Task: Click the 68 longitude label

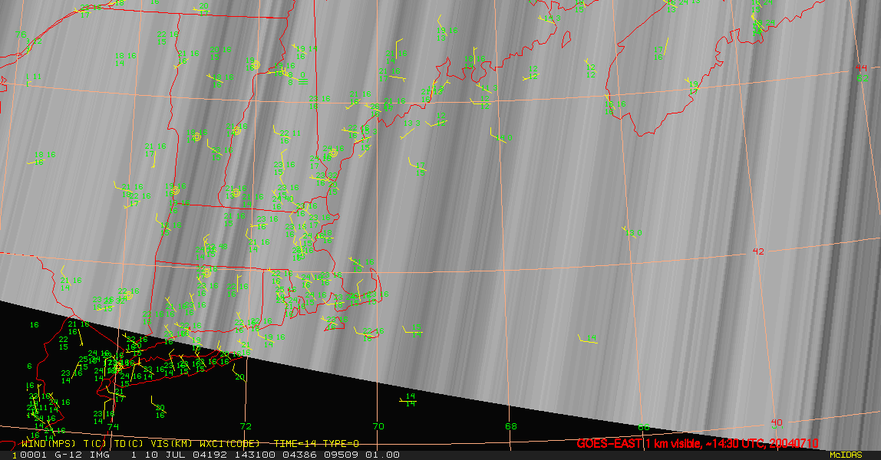Action: (511, 426)
